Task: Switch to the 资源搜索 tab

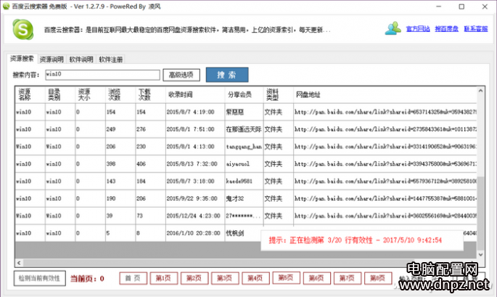Action: pyautogui.click(x=22, y=59)
